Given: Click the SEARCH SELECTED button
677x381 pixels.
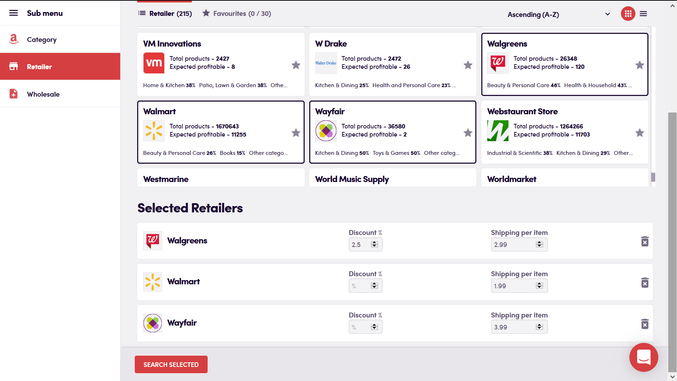Looking at the screenshot, I should pyautogui.click(x=171, y=364).
